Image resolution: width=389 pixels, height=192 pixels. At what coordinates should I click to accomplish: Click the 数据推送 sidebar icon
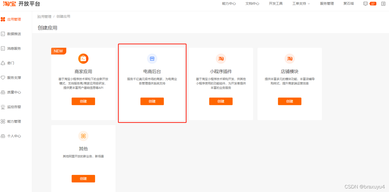tap(3, 34)
